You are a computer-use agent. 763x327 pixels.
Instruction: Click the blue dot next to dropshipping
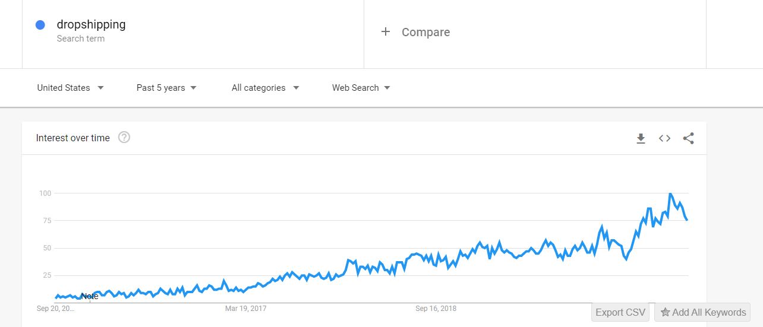(x=40, y=25)
